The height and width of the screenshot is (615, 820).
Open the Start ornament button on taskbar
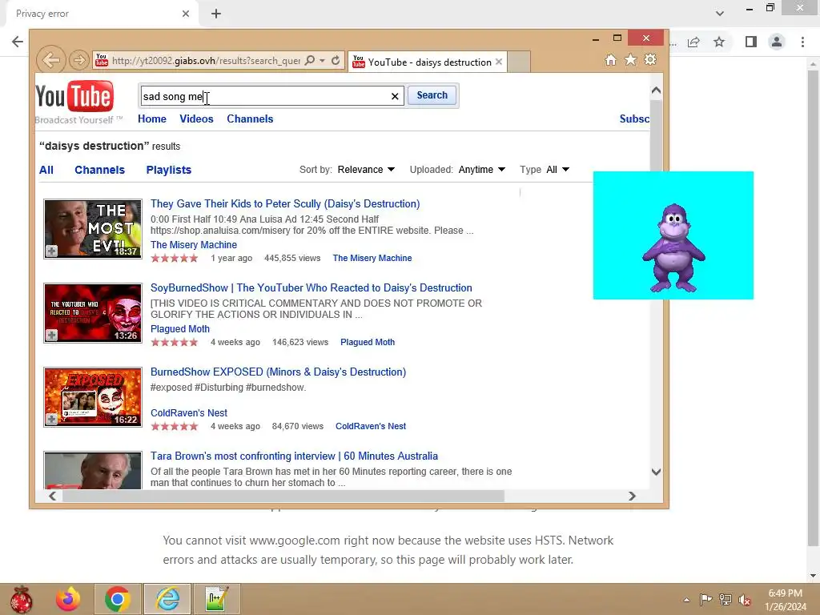coord(22,599)
